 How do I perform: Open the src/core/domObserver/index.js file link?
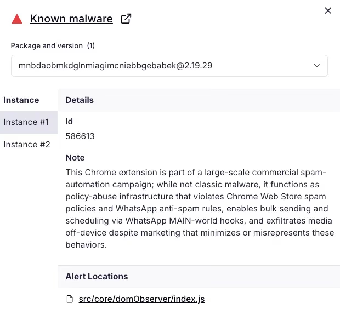pos(141,299)
